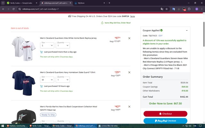Proceed with the red Checkout button
This screenshot has width=205, height=128.
(165, 114)
